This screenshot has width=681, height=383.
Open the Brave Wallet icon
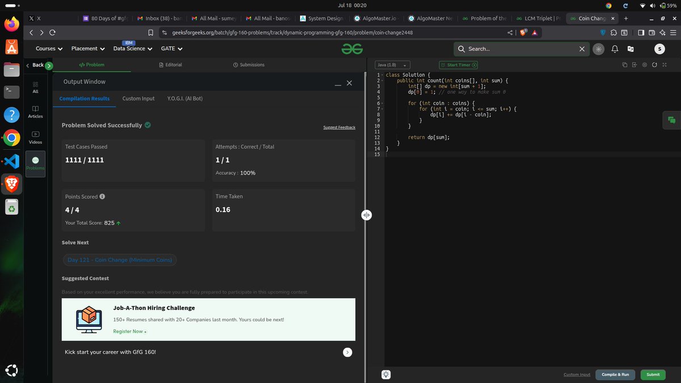pos(651,33)
